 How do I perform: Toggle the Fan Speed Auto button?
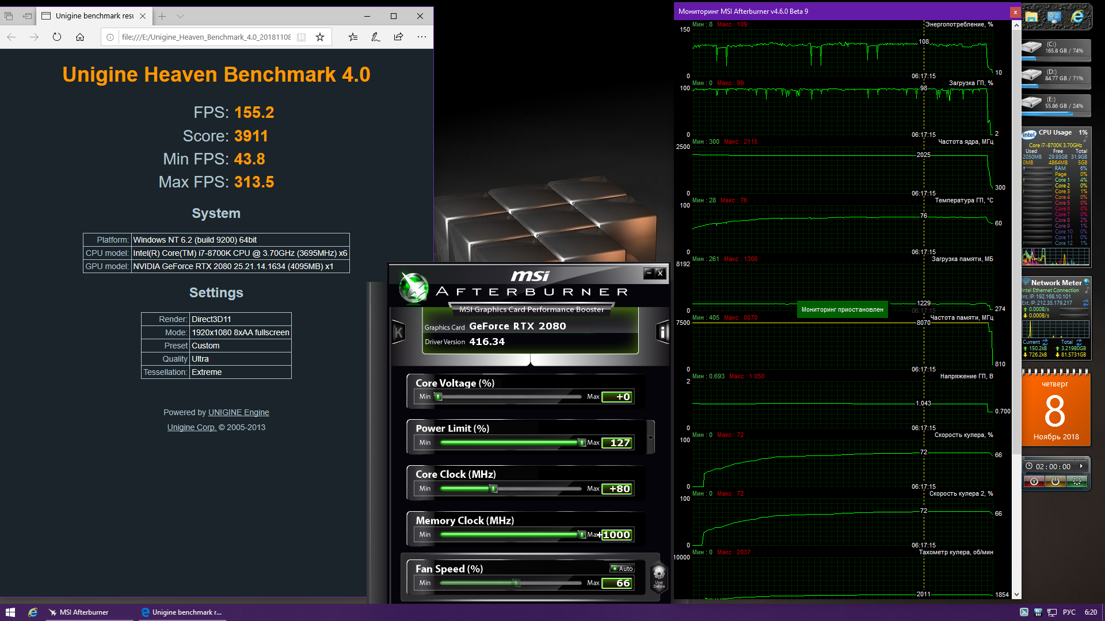click(x=622, y=568)
